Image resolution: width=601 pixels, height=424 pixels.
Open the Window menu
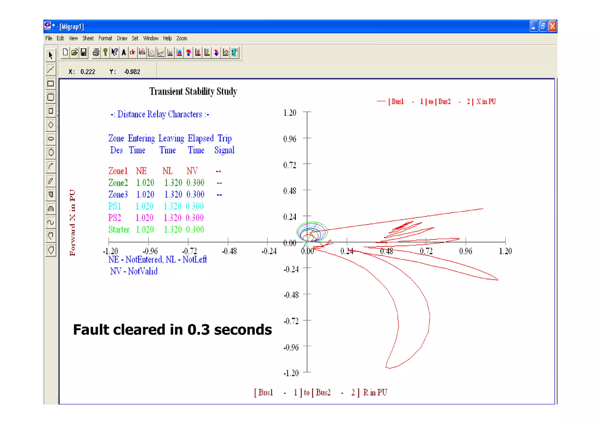coord(151,38)
